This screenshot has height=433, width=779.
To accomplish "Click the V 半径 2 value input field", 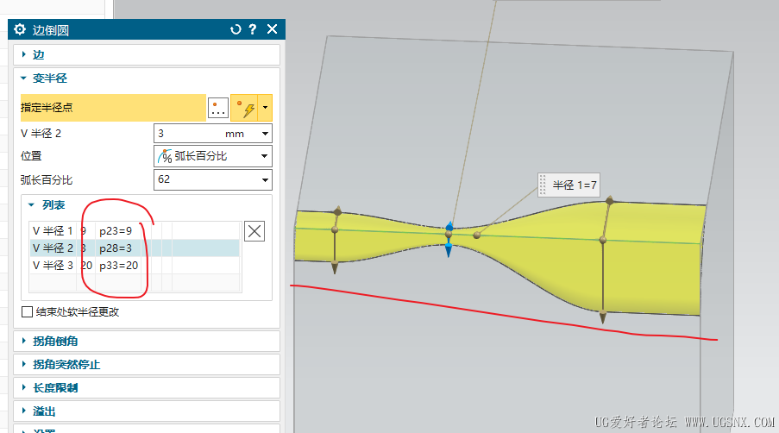I will click(x=189, y=134).
